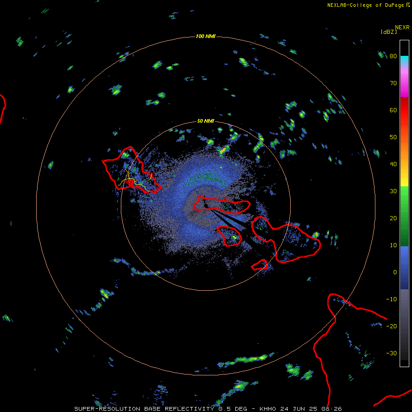The width and height of the screenshot is (412, 412).
Task: Click the 40 value on dBZ scale
Action: tap(393, 164)
